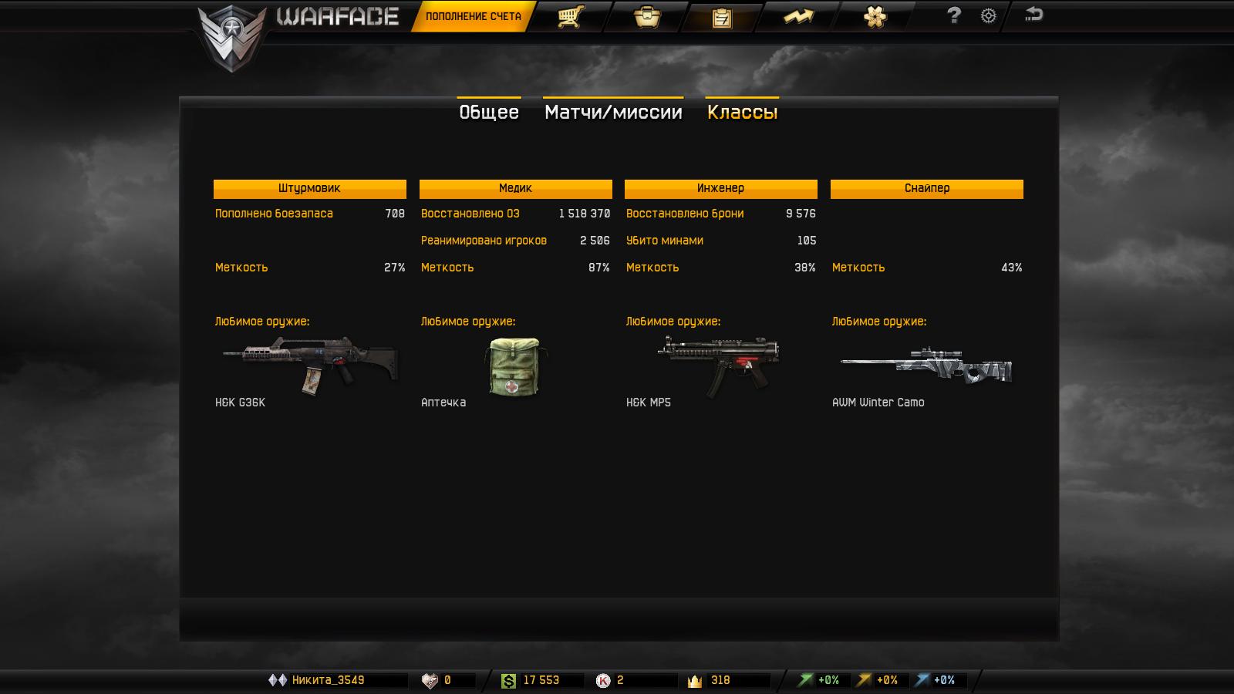1234x694 pixels.
Task: Click the 38% engineer accuracy value
Action: tap(805, 268)
